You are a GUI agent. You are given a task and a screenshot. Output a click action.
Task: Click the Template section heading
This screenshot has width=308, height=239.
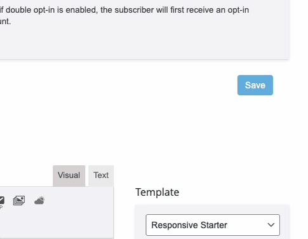click(x=157, y=192)
